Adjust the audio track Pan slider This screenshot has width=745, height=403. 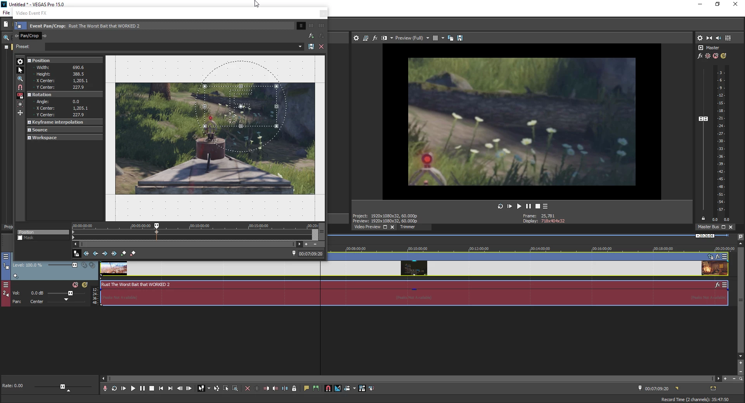(x=66, y=300)
